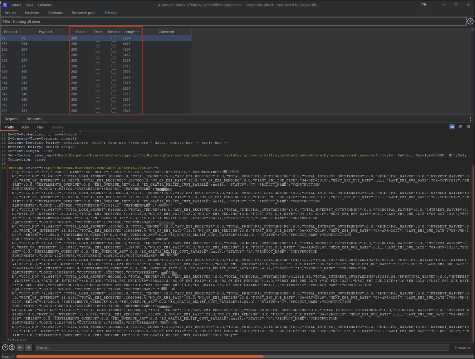Show non-printable characters \n icon

[x=460, y=127]
